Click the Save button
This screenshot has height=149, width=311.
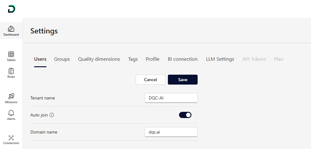[x=183, y=80]
